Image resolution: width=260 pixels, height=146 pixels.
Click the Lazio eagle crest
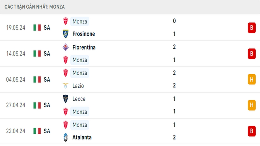(x=66, y=86)
